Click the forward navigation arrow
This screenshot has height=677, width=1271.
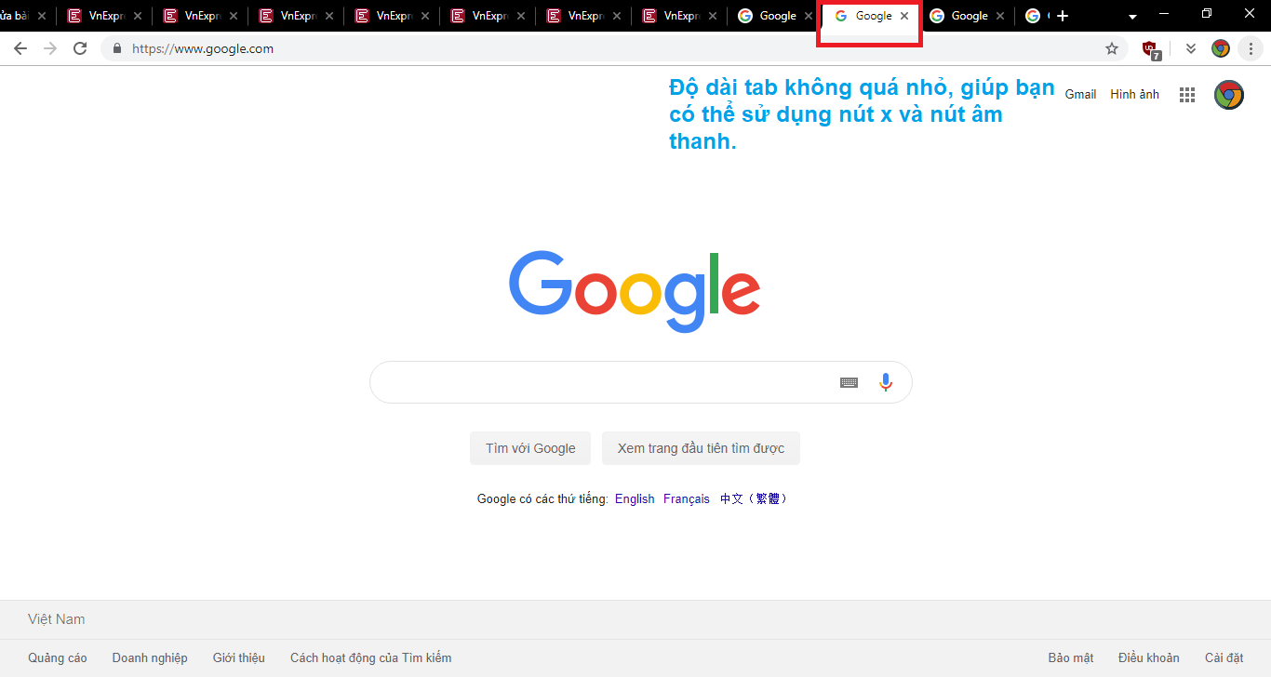(50, 48)
